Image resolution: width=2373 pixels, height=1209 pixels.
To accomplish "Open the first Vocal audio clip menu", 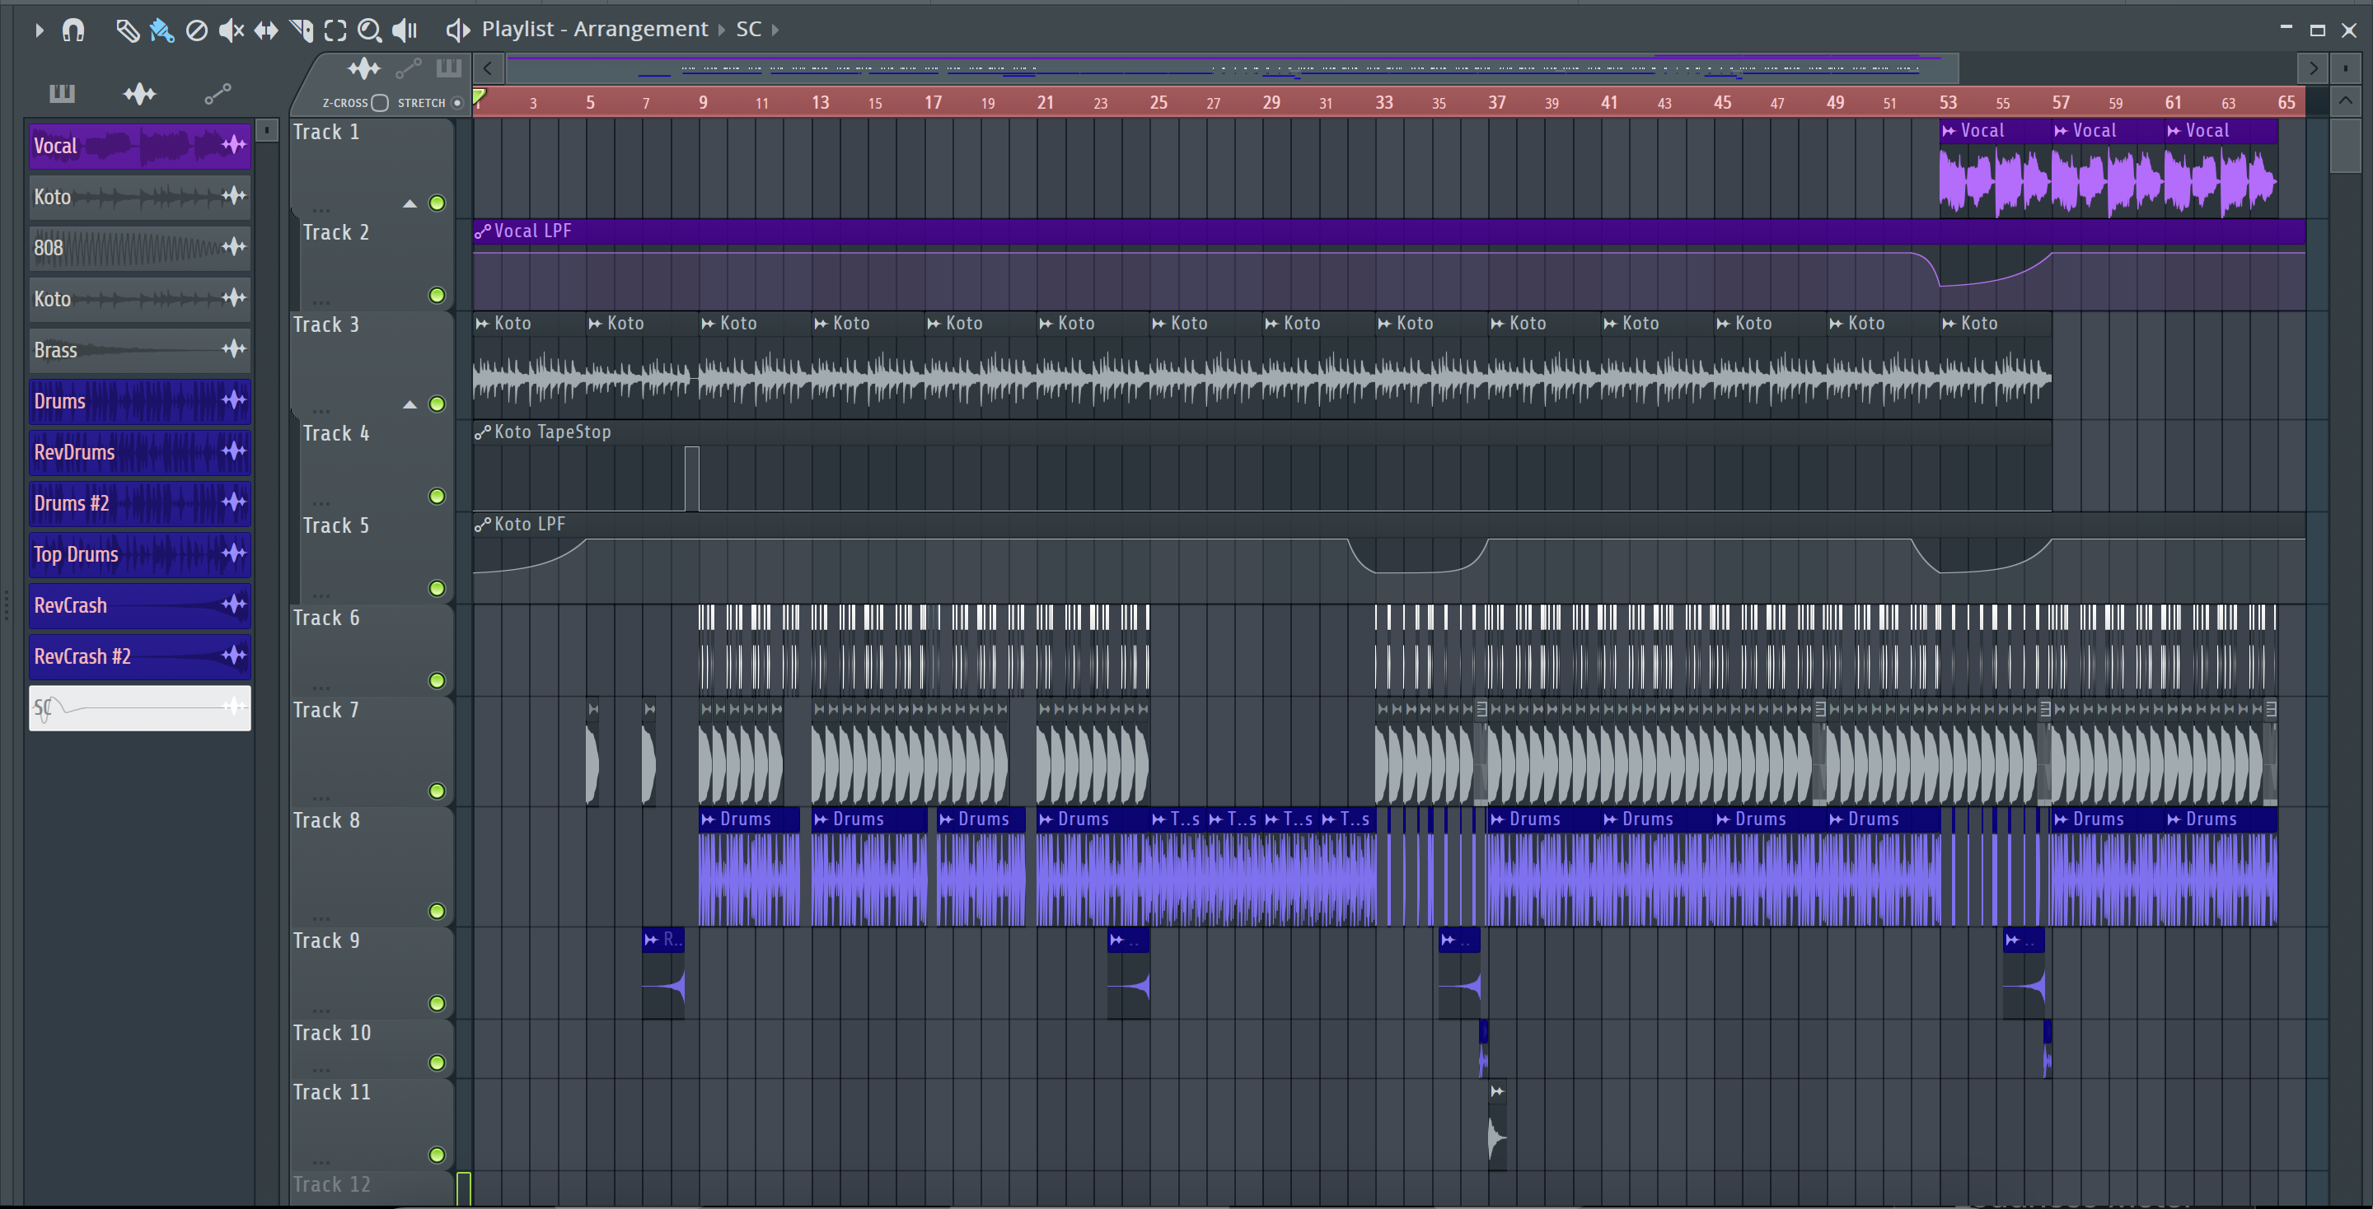I will pyautogui.click(x=1949, y=131).
